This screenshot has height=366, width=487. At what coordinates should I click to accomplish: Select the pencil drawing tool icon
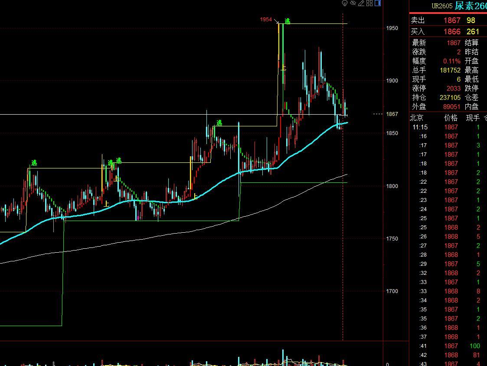[x=361, y=3]
